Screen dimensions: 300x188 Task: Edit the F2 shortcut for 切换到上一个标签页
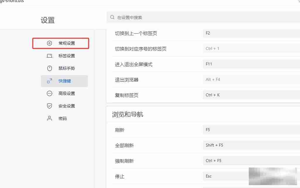251,33
